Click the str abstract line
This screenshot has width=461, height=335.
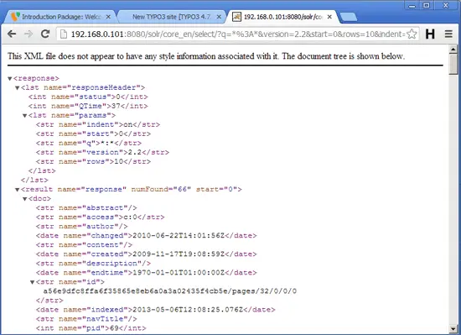86,208
